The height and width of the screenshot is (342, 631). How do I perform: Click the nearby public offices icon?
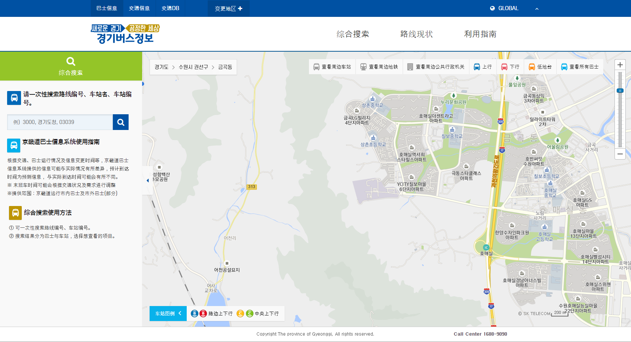point(410,67)
